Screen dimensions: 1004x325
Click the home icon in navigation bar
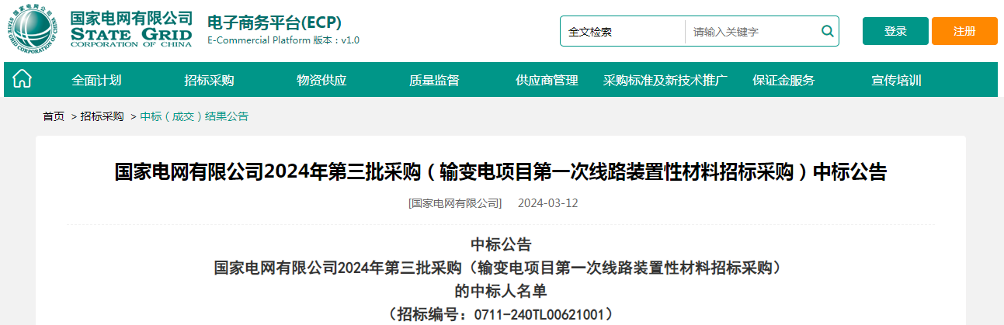point(23,79)
